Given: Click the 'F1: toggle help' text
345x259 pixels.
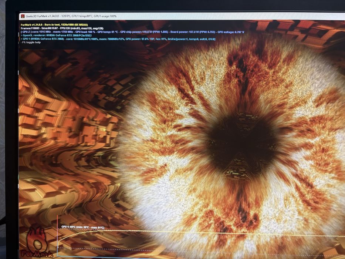Looking at the screenshot, I should (31, 43).
